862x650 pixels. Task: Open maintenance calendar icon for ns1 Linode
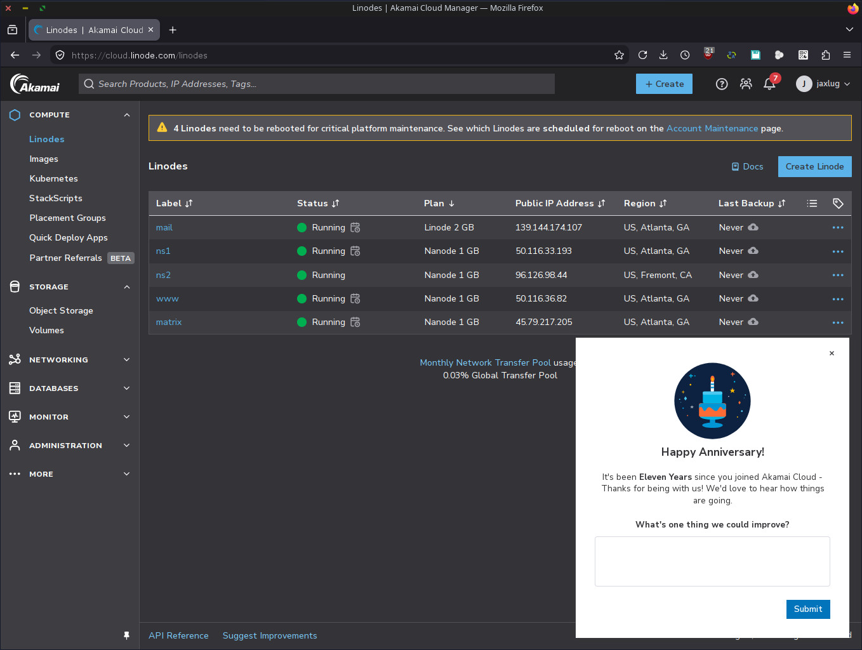coord(355,251)
